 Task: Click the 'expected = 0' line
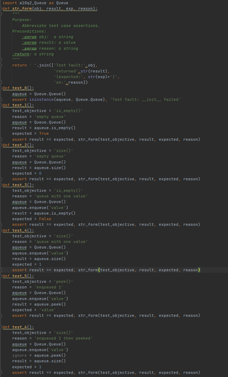click(27, 174)
